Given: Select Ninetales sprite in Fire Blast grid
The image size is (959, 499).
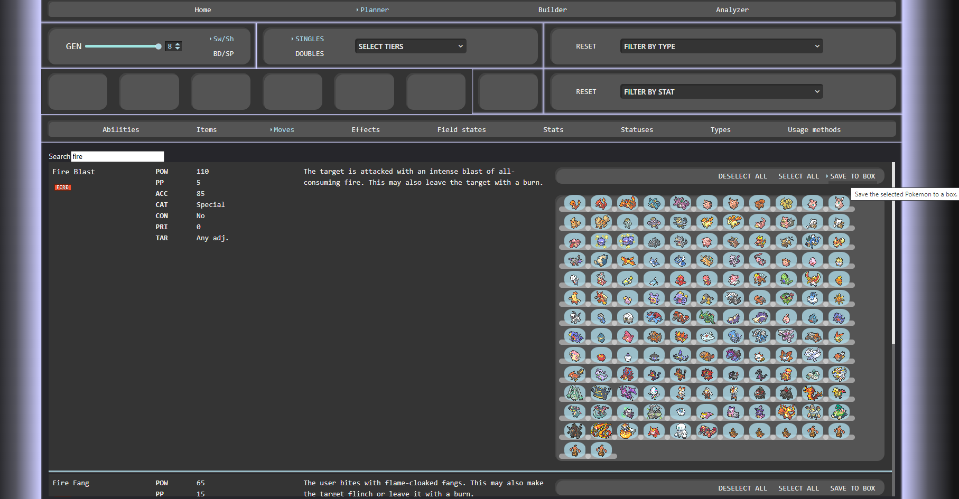Looking at the screenshot, I should click(x=786, y=203).
